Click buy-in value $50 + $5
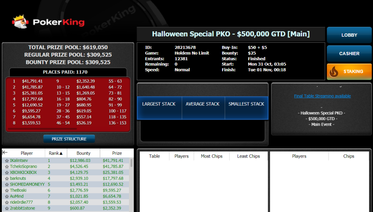 [258, 48]
